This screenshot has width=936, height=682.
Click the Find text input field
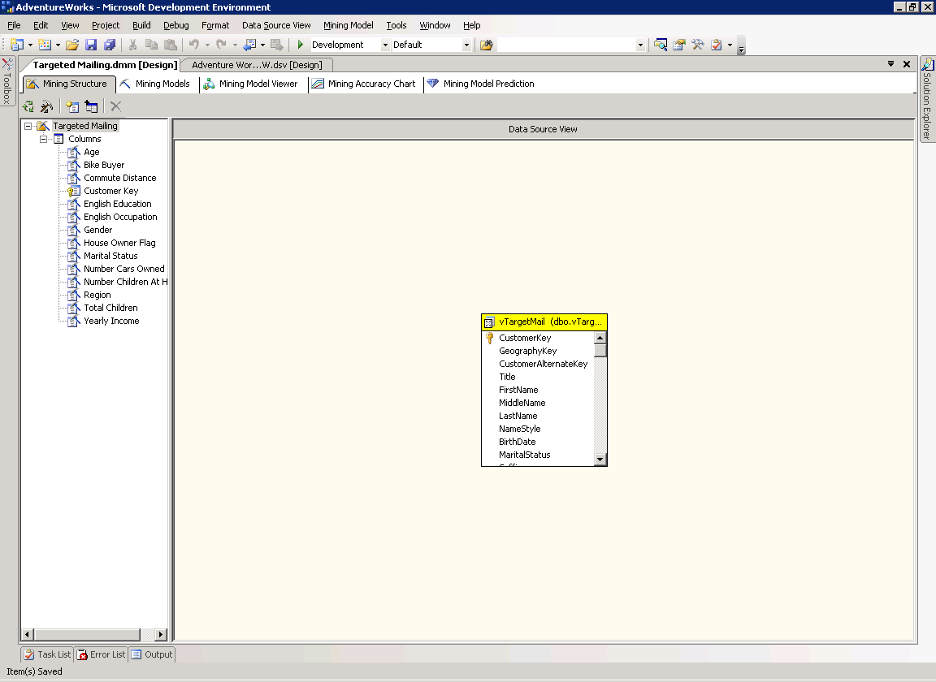coord(566,45)
